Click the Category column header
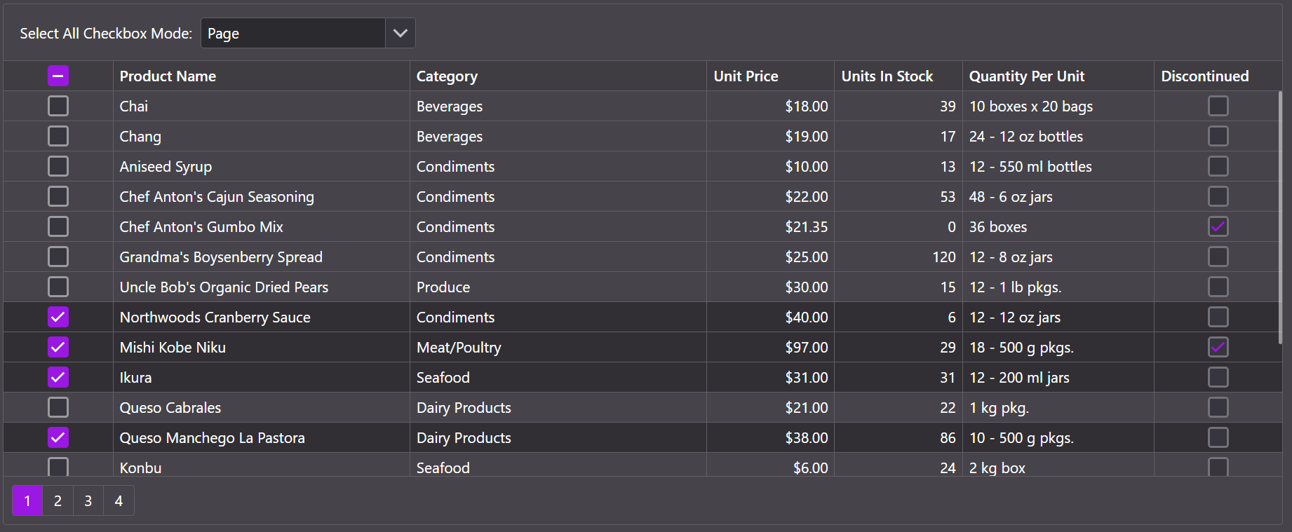The image size is (1292, 532). click(447, 76)
